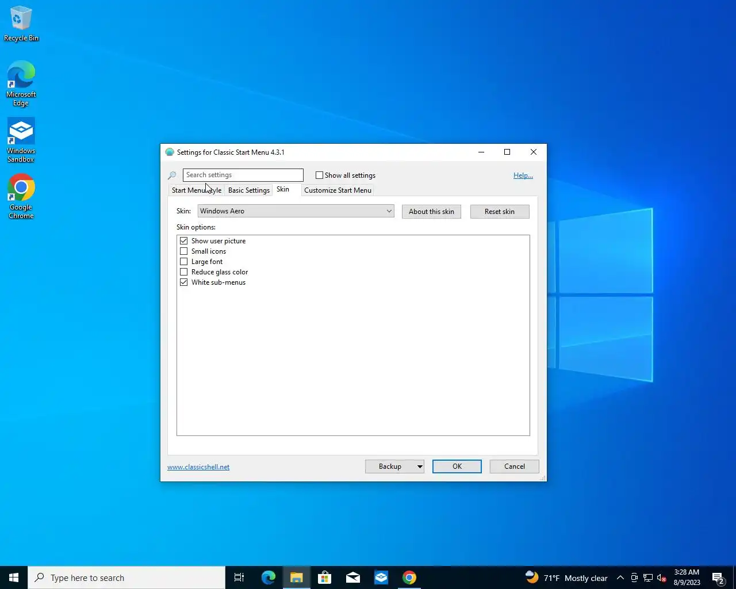Click the taskbar Type here to search box
Viewport: 736px width, 589px height.
click(126, 577)
